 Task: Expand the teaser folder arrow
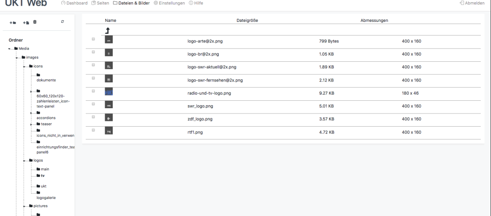[31, 124]
